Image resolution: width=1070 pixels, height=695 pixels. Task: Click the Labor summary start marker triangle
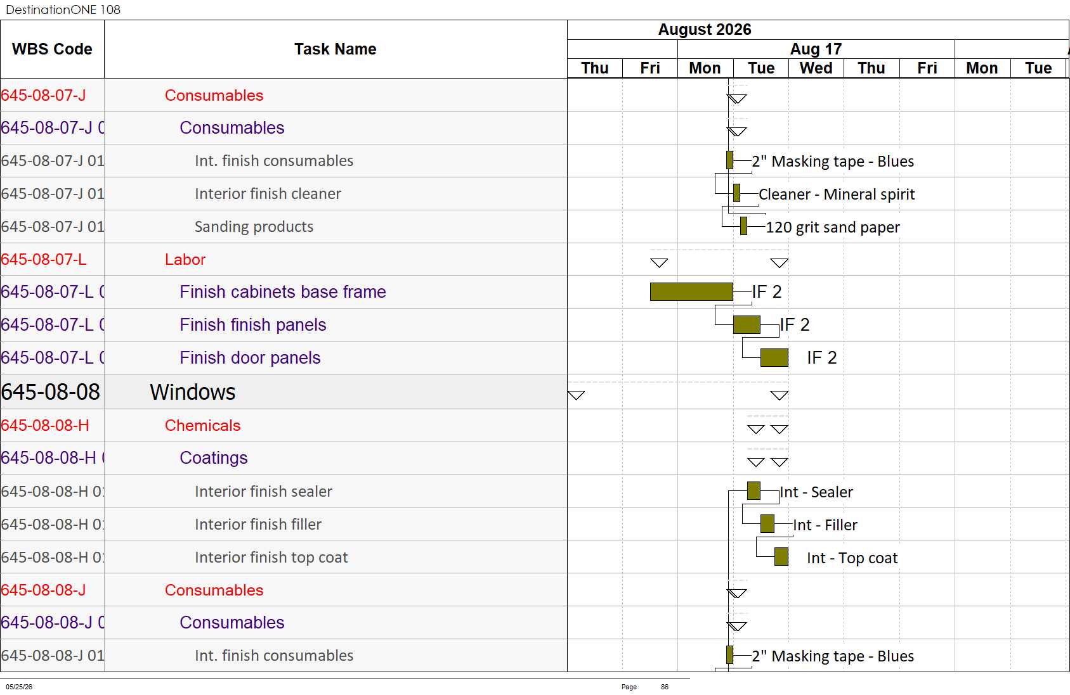point(659,263)
